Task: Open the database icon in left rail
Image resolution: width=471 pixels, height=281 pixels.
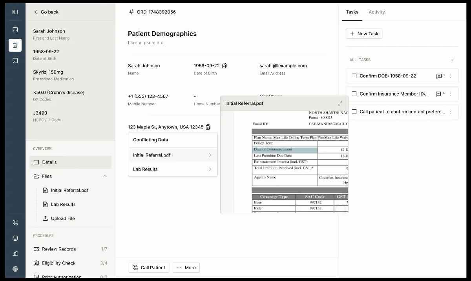Action: 15,238
